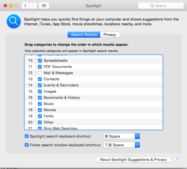The height and width of the screenshot is (169, 187).
Task: Disable Bookmarks & History results
Action: tap(40, 98)
